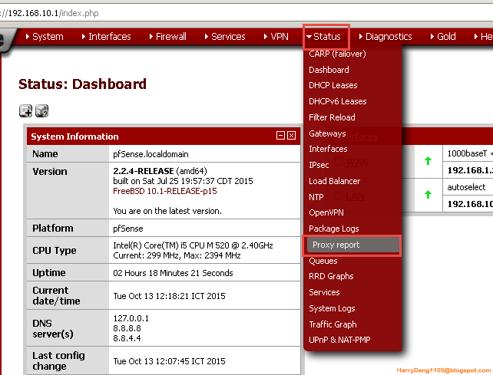Click the Current date/time value
Screen dimensions: 493x375
(169, 296)
